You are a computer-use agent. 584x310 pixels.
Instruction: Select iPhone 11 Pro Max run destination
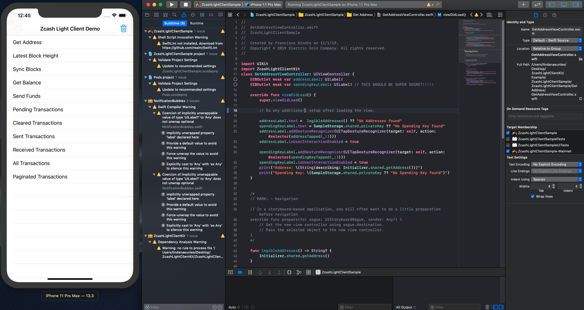(x=263, y=5)
